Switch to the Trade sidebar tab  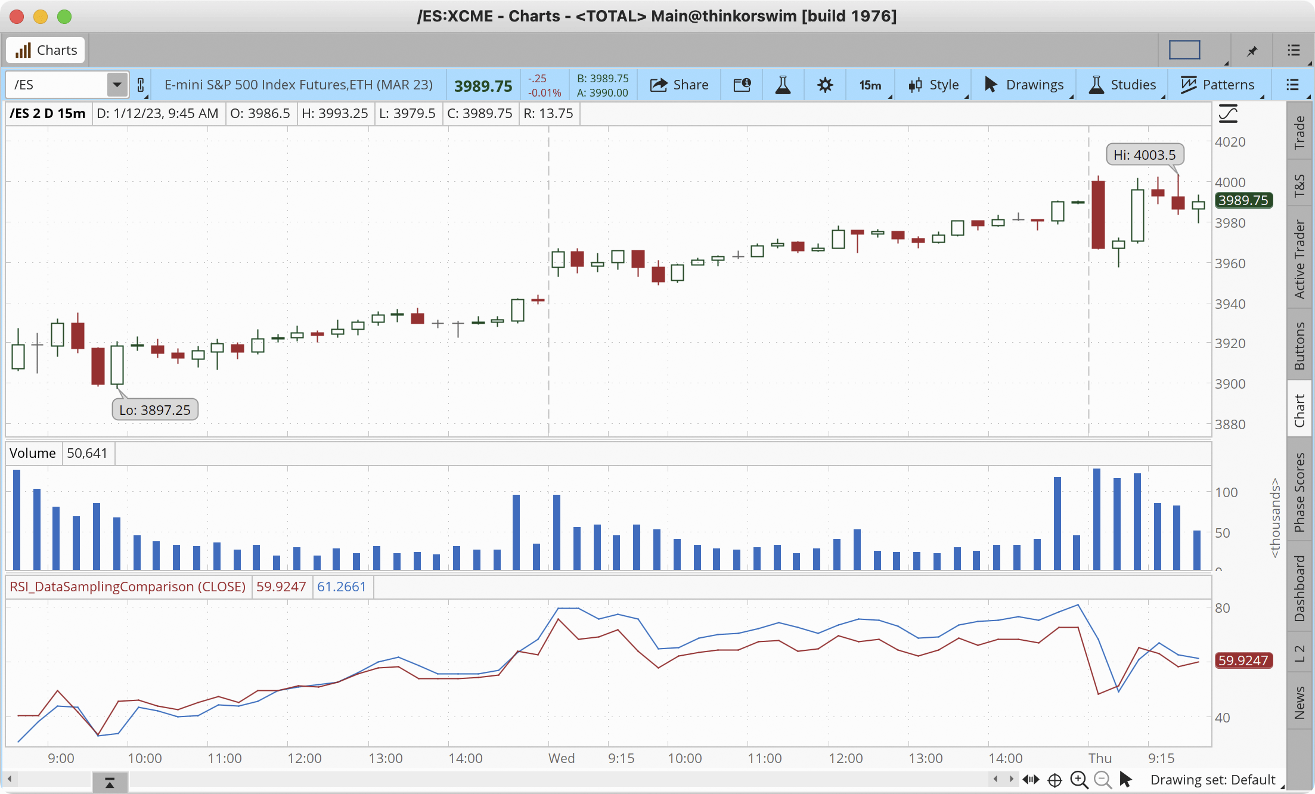pyautogui.click(x=1300, y=132)
